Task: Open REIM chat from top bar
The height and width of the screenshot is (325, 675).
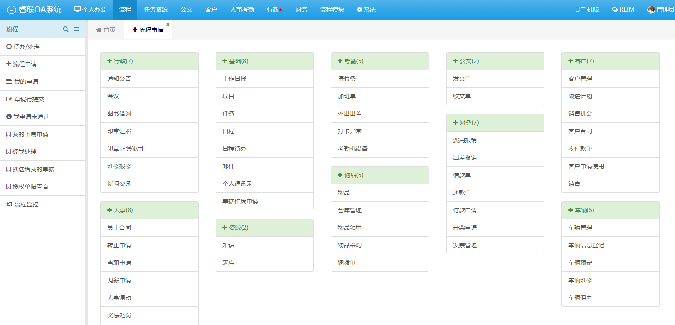Action: click(623, 9)
